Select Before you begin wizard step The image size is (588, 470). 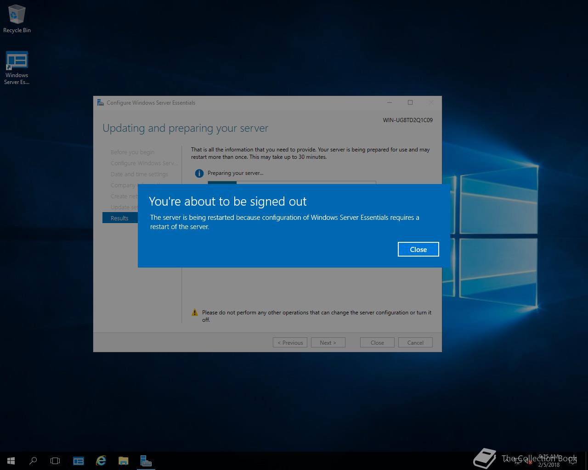click(x=132, y=152)
